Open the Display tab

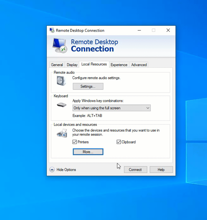pyautogui.click(x=72, y=65)
